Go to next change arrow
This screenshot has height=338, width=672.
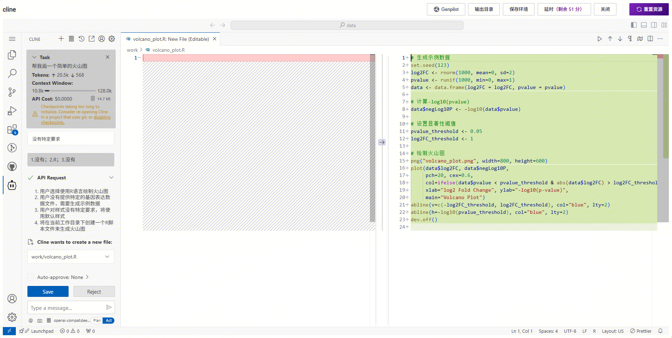point(620,39)
